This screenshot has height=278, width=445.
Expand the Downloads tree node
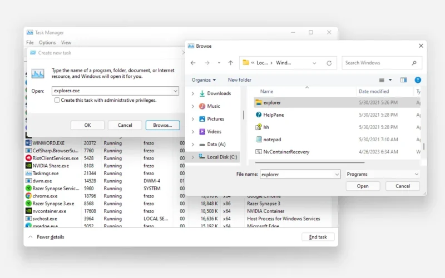[x=192, y=93]
